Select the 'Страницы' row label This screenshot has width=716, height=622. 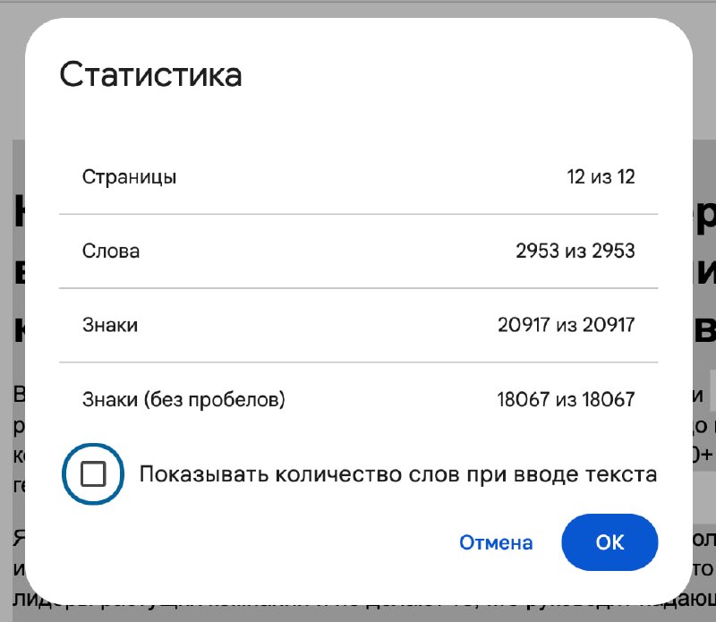coord(129,177)
